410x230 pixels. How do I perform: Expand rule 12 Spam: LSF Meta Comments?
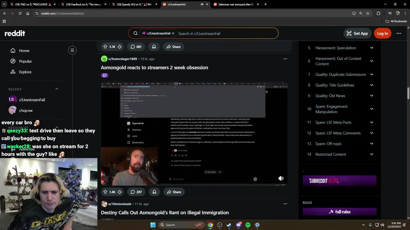tap(372, 133)
